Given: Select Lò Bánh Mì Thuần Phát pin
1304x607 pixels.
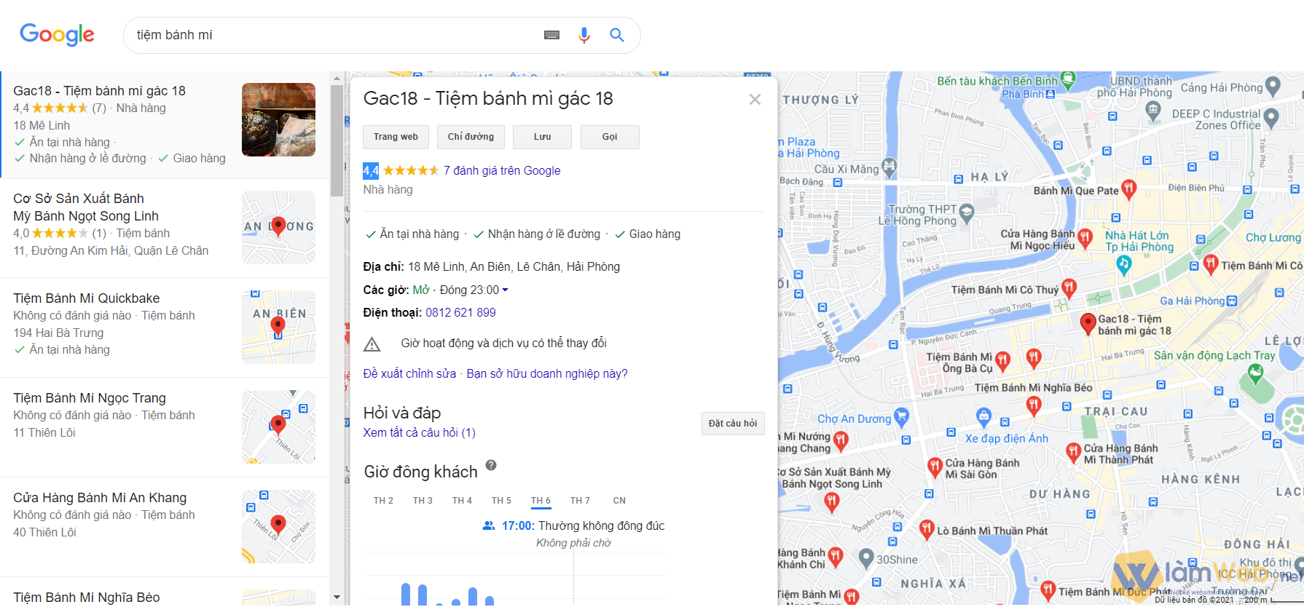Looking at the screenshot, I should point(926,529).
